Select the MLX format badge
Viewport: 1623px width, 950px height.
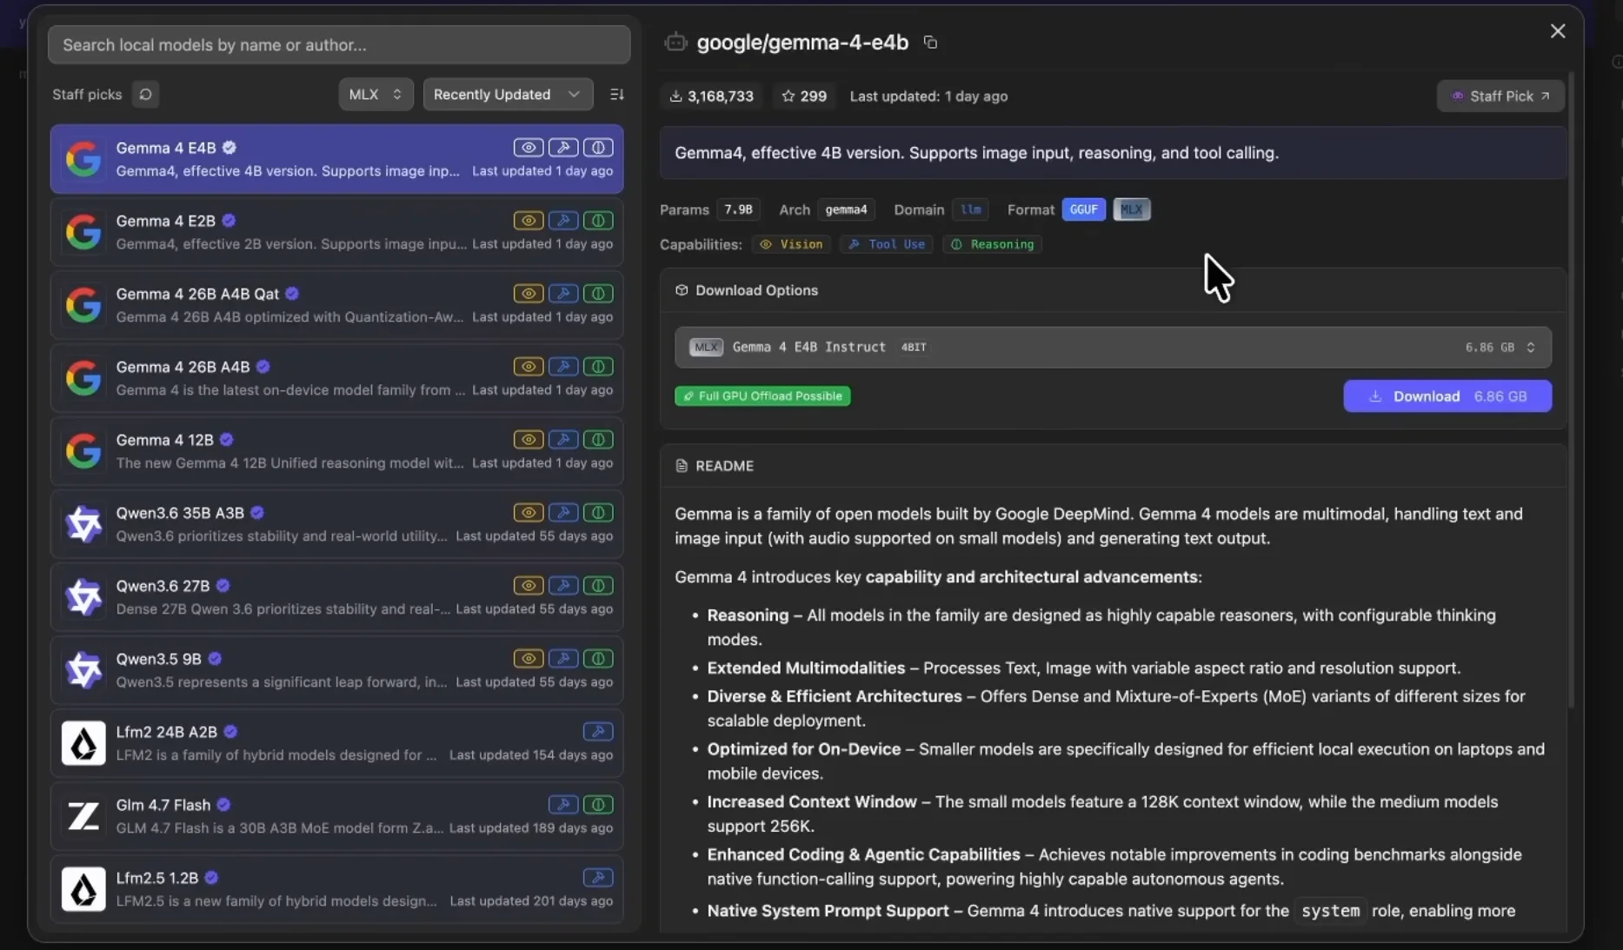coord(1132,209)
